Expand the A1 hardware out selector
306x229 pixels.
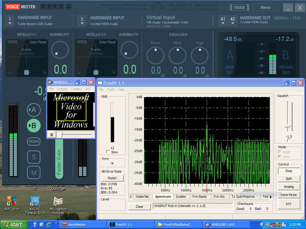tap(223, 20)
